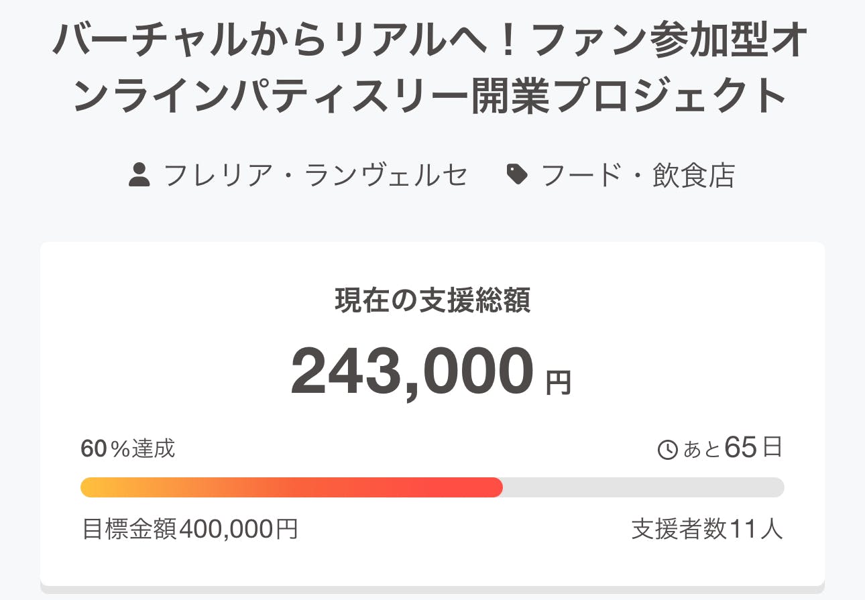
Task: Click the clock icon beside remaining days
Action: (668, 450)
